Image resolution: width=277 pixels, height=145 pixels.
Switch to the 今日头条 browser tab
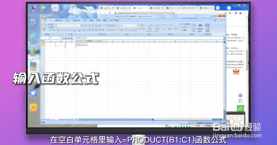(x=190, y=8)
